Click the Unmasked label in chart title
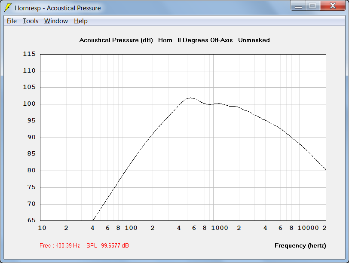This screenshot has width=349, height=263. click(254, 40)
